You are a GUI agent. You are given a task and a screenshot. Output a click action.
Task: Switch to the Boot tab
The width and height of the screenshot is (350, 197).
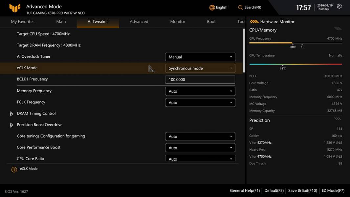pos(211,22)
